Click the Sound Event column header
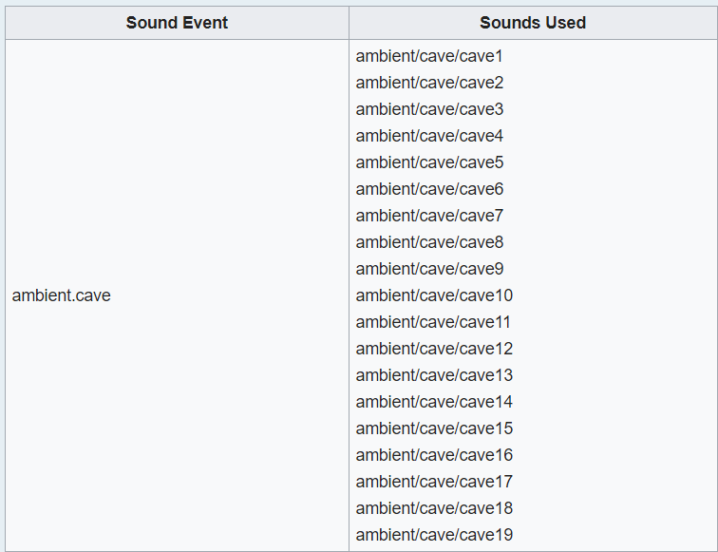This screenshot has height=552, width=718. (x=177, y=23)
